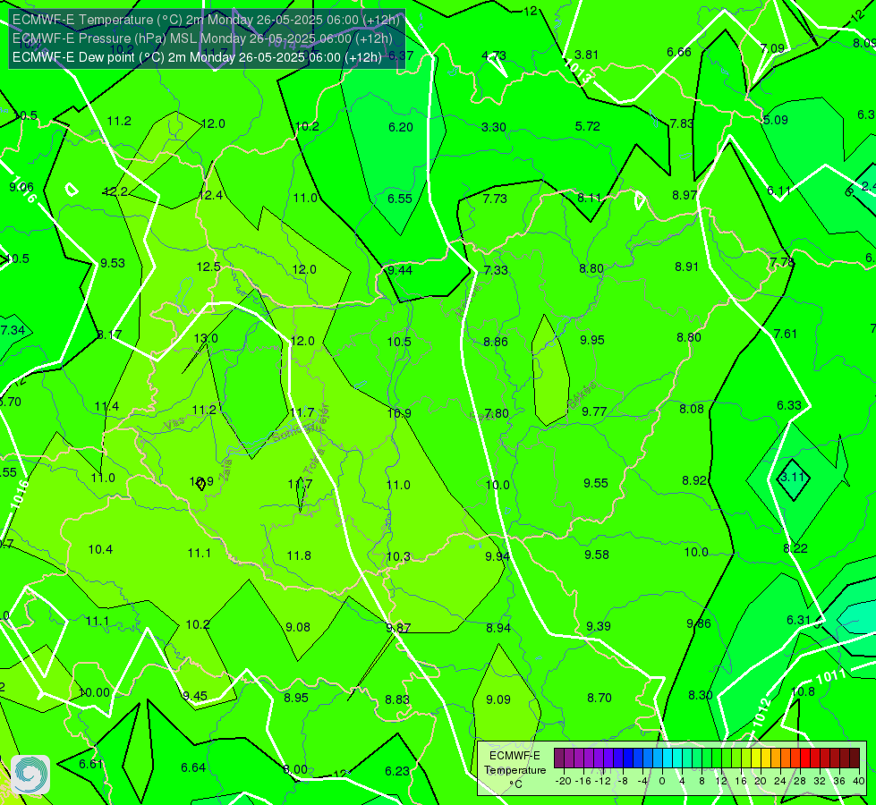Click the 8.92 dew point value
The width and height of the screenshot is (876, 805).
(693, 480)
